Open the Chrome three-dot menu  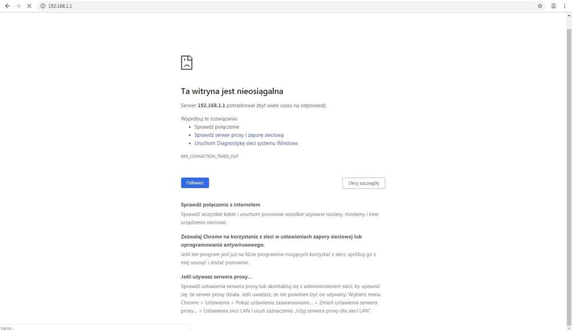click(x=565, y=6)
